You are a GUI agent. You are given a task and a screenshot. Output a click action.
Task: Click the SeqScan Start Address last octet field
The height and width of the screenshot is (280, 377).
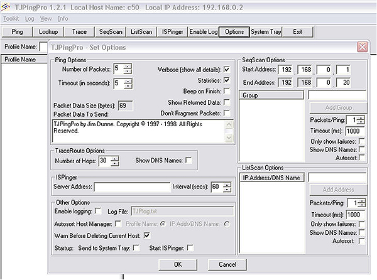[x=343, y=70]
